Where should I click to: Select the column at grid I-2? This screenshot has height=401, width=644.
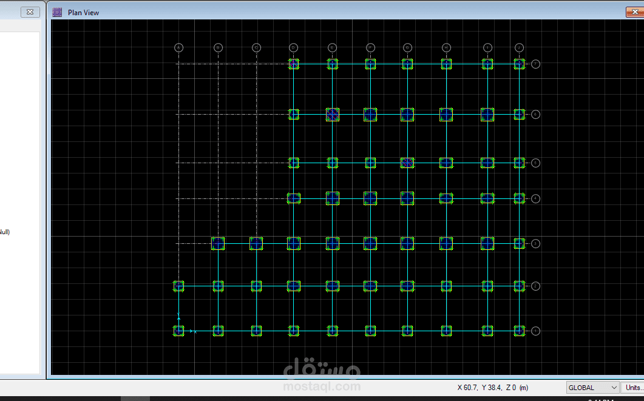(x=487, y=286)
